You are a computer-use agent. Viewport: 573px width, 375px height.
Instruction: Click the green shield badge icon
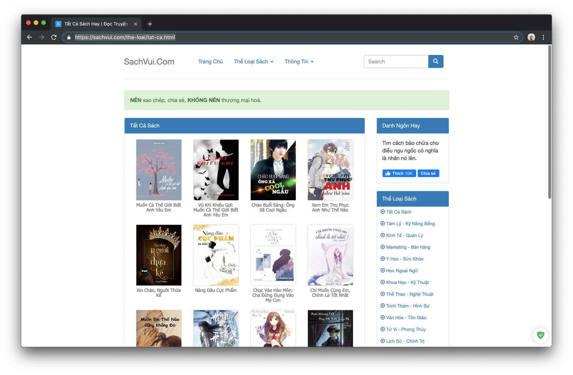click(x=540, y=335)
